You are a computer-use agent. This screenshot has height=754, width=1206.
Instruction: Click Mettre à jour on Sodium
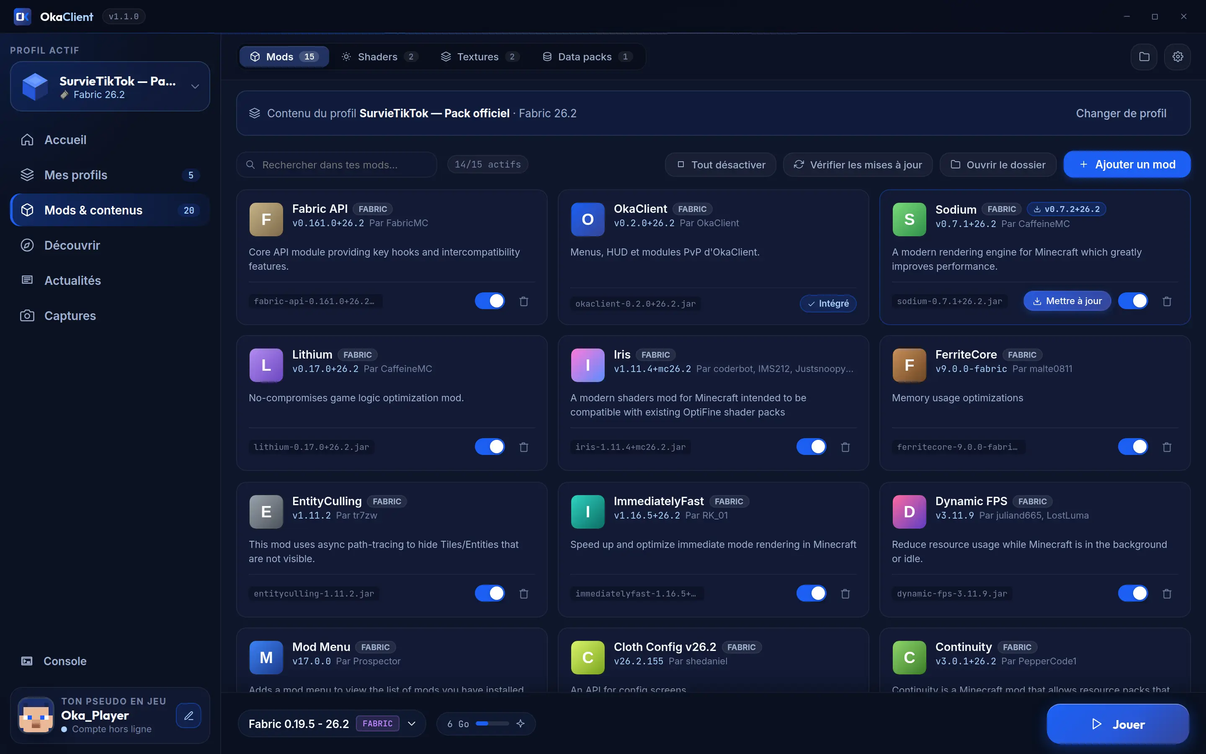(1067, 301)
